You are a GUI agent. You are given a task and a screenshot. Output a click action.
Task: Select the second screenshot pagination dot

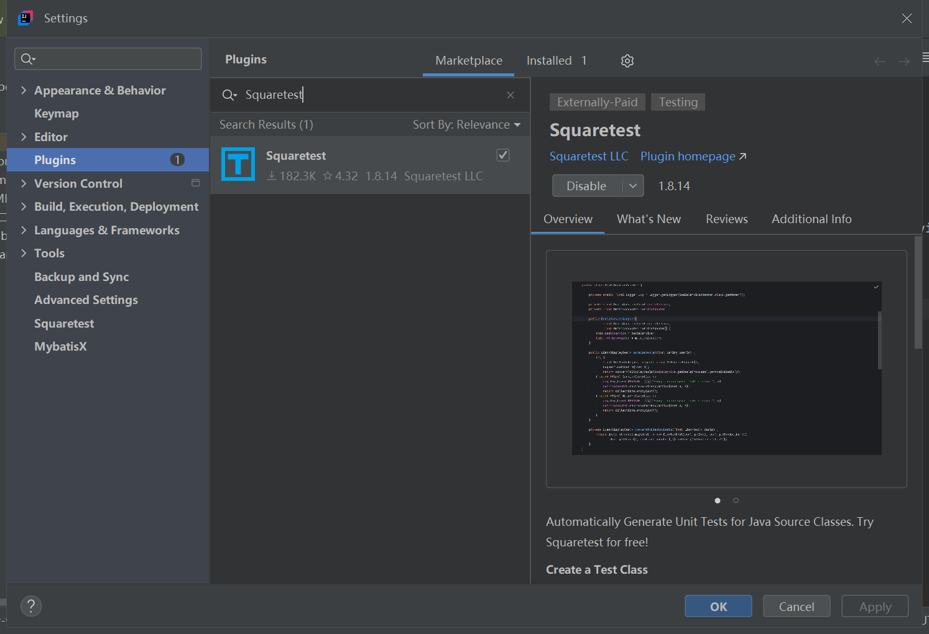point(736,500)
